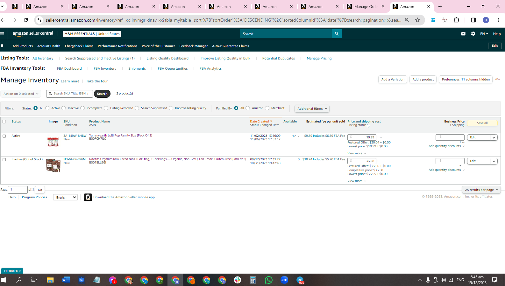Expand available quantity chevron next to 12
The image size is (505, 286).
point(298,136)
